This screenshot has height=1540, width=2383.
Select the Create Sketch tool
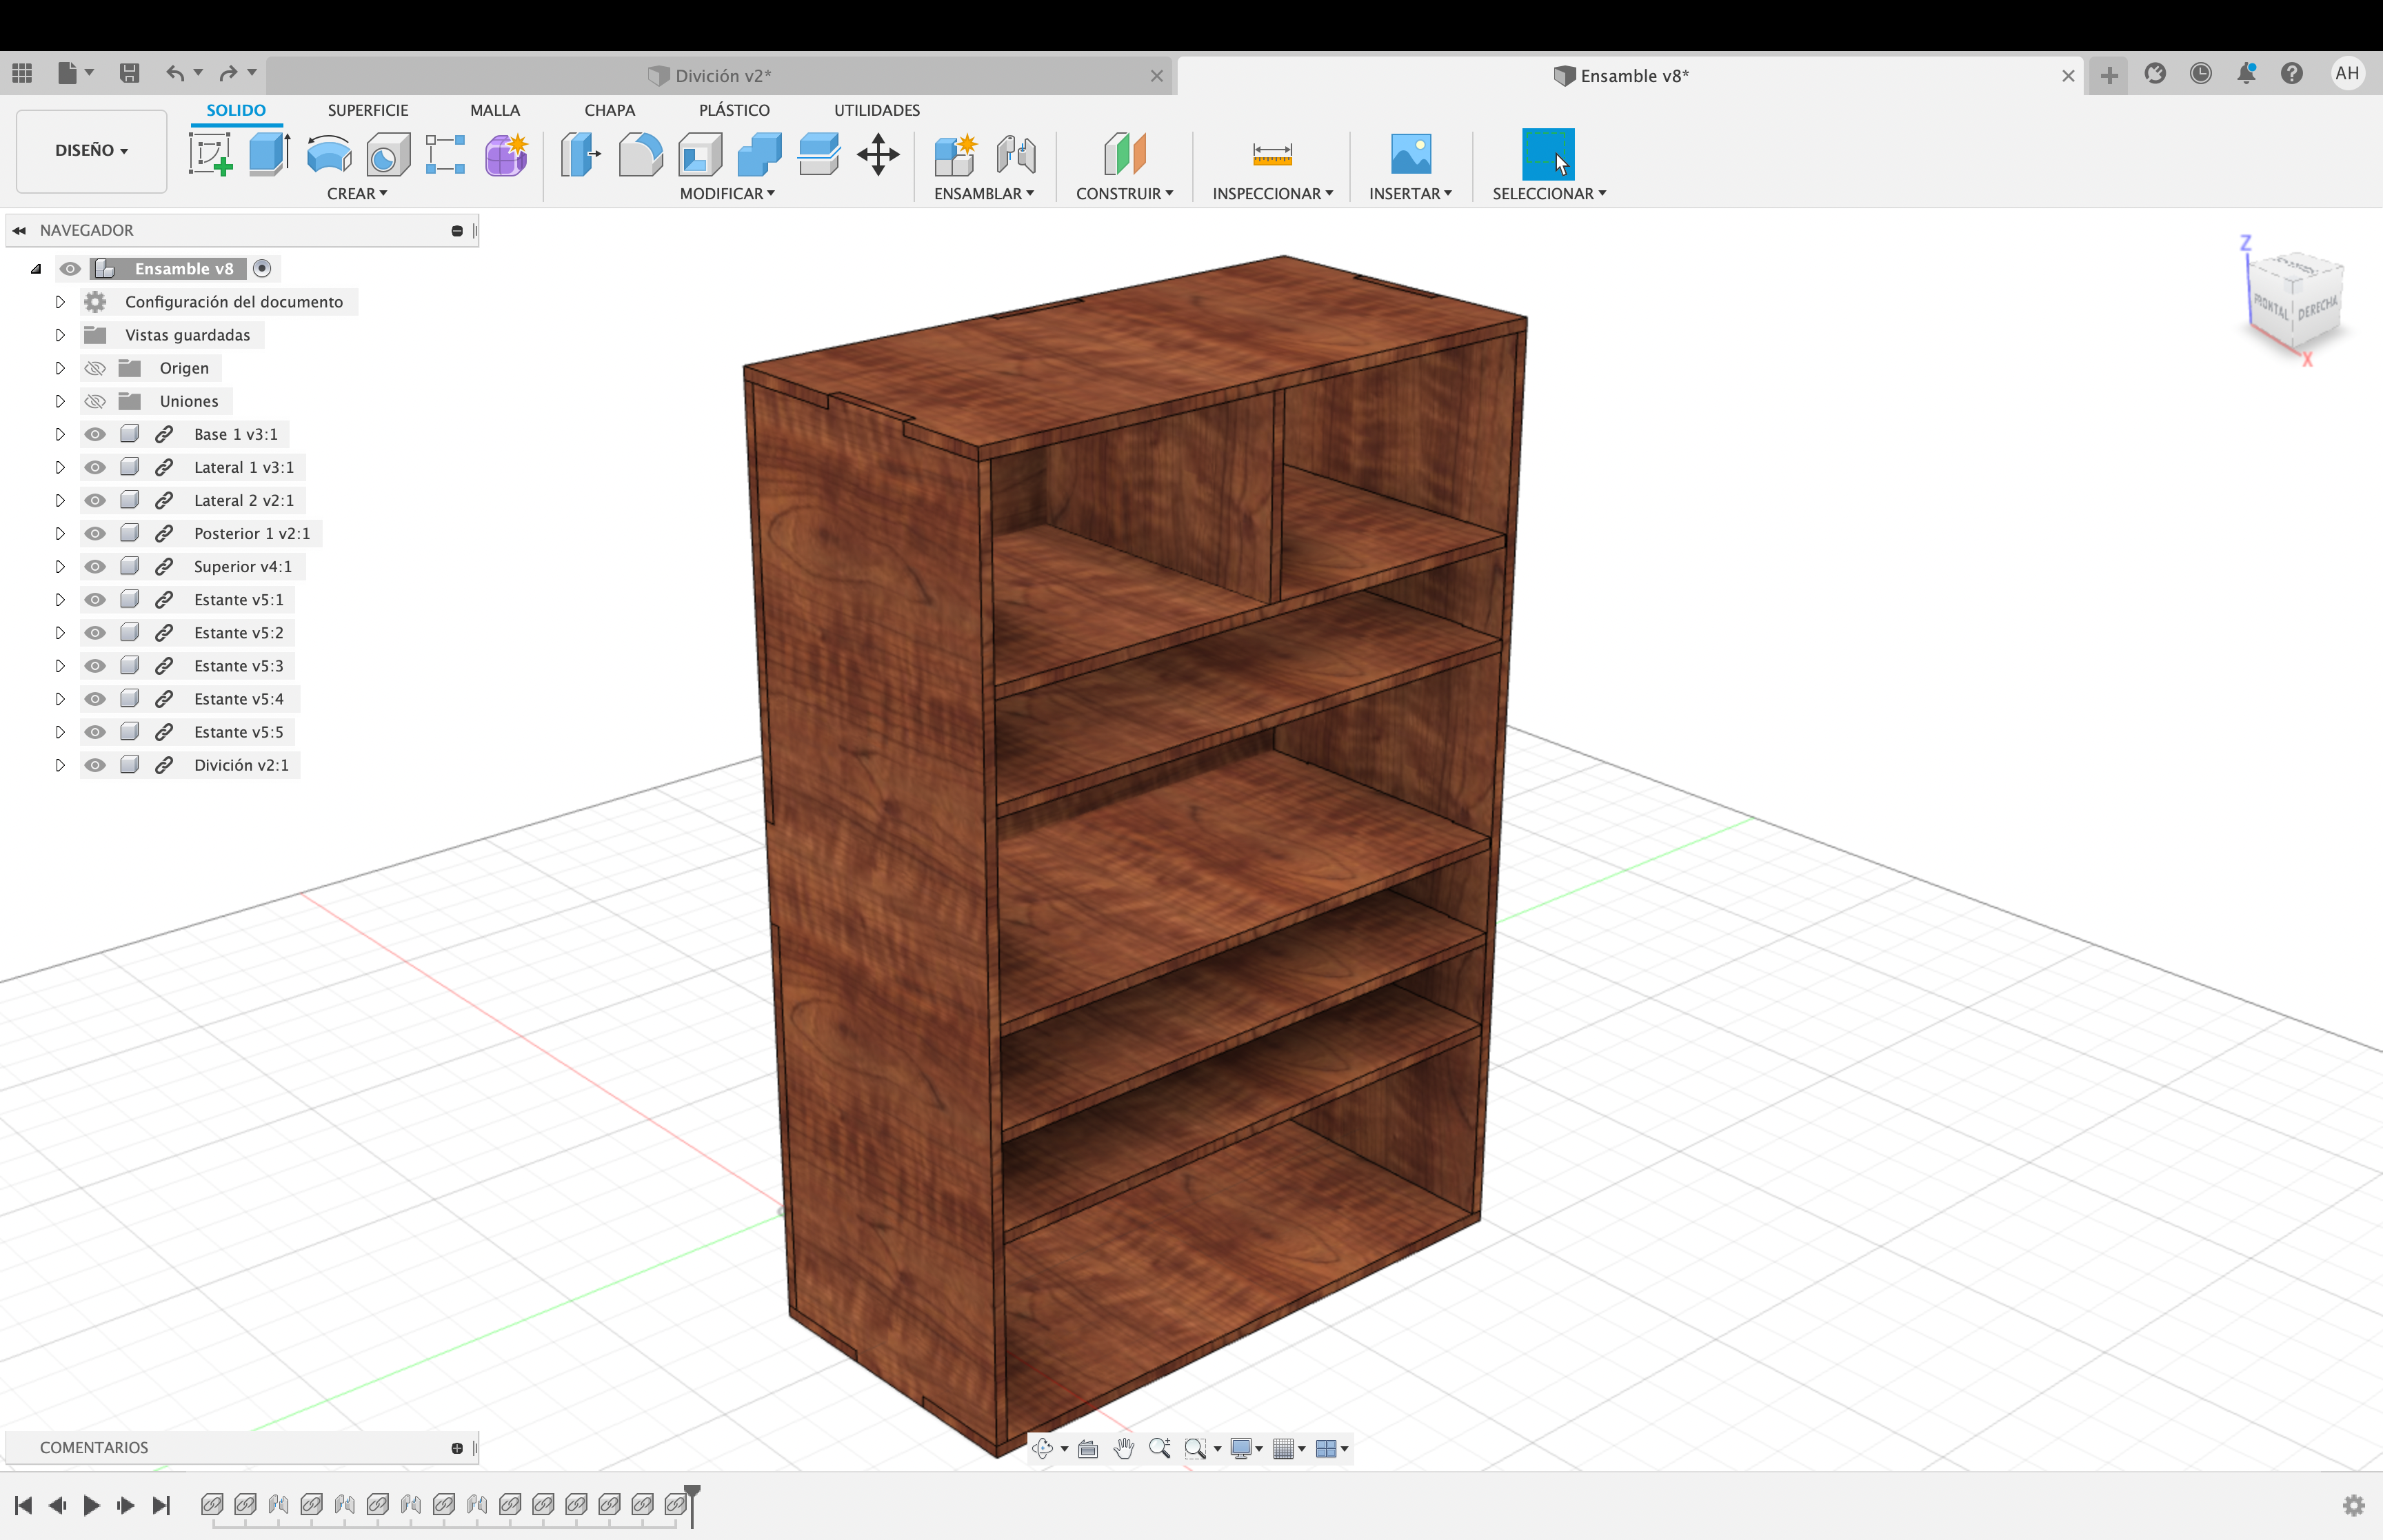[x=210, y=155]
